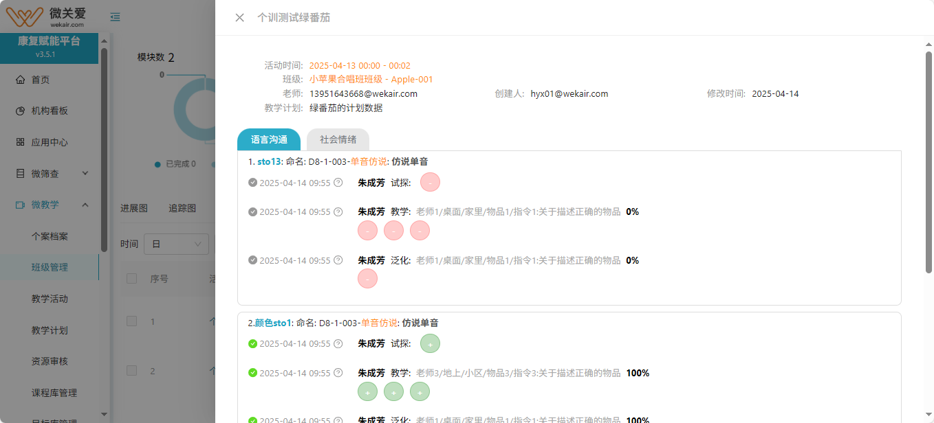Click green check icon on 颜色sto1 试探 row
Viewport: 934px width, 423px height.
click(252, 344)
